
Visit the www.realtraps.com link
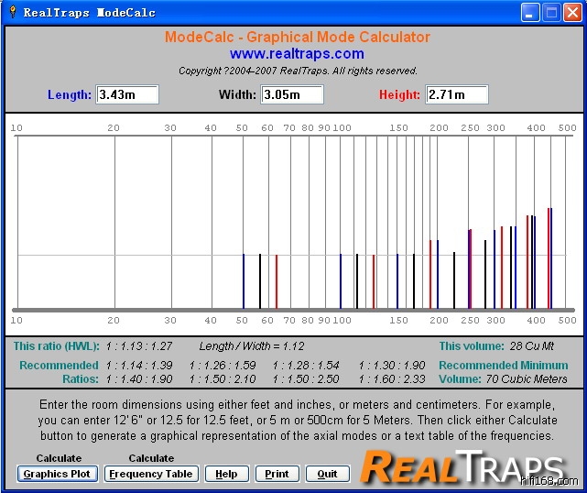(297, 54)
